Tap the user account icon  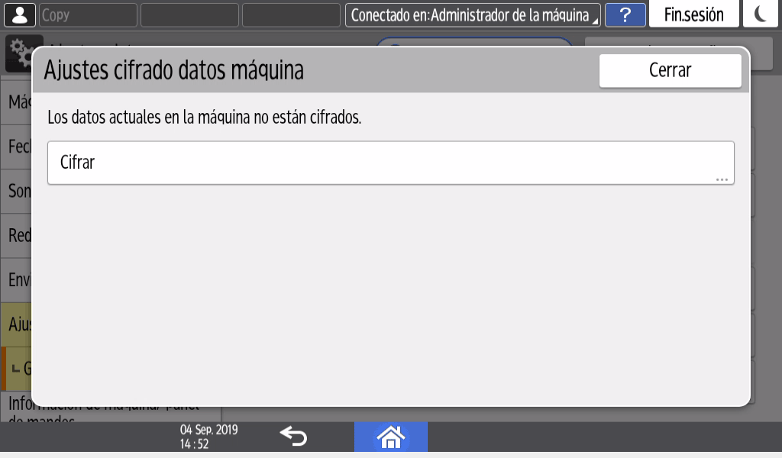point(20,15)
